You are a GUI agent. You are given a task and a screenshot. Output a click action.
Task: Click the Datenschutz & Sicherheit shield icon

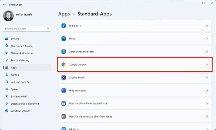click(7, 103)
